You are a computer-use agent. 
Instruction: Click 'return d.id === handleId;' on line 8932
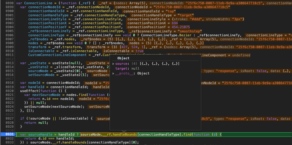(49, 139)
